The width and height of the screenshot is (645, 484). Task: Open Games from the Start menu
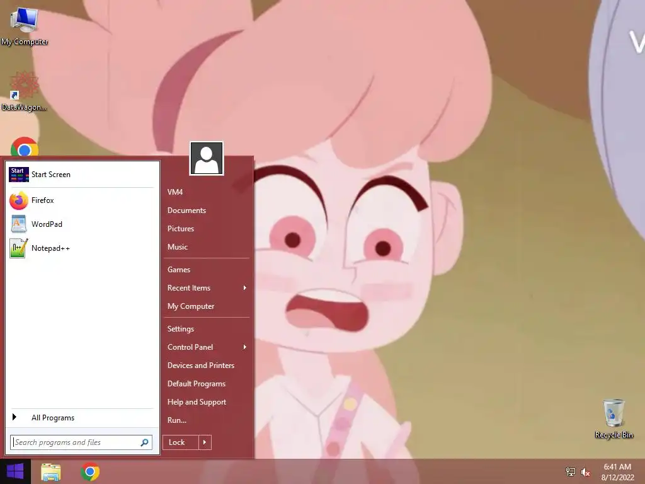207,270
